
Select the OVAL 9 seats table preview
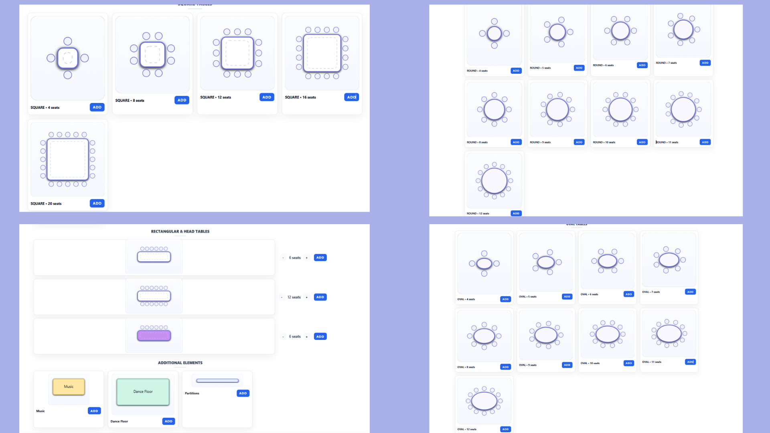click(546, 335)
